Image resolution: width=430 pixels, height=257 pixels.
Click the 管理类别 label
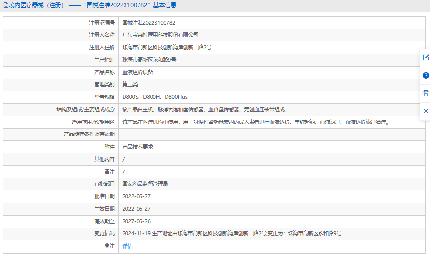point(104,84)
